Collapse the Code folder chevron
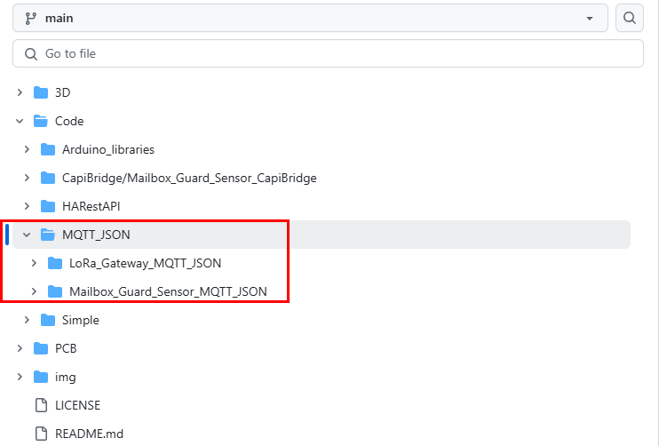Viewport: 659px width, 446px height. click(x=20, y=121)
